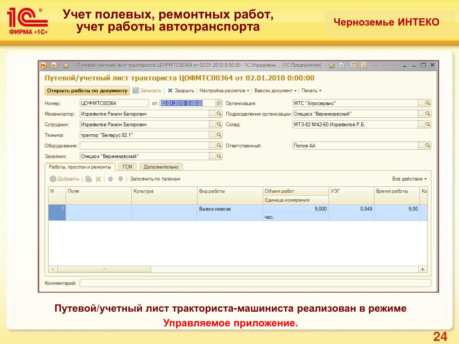
Task: Click the magnifier open icon for Ответственный
Action: click(428, 146)
